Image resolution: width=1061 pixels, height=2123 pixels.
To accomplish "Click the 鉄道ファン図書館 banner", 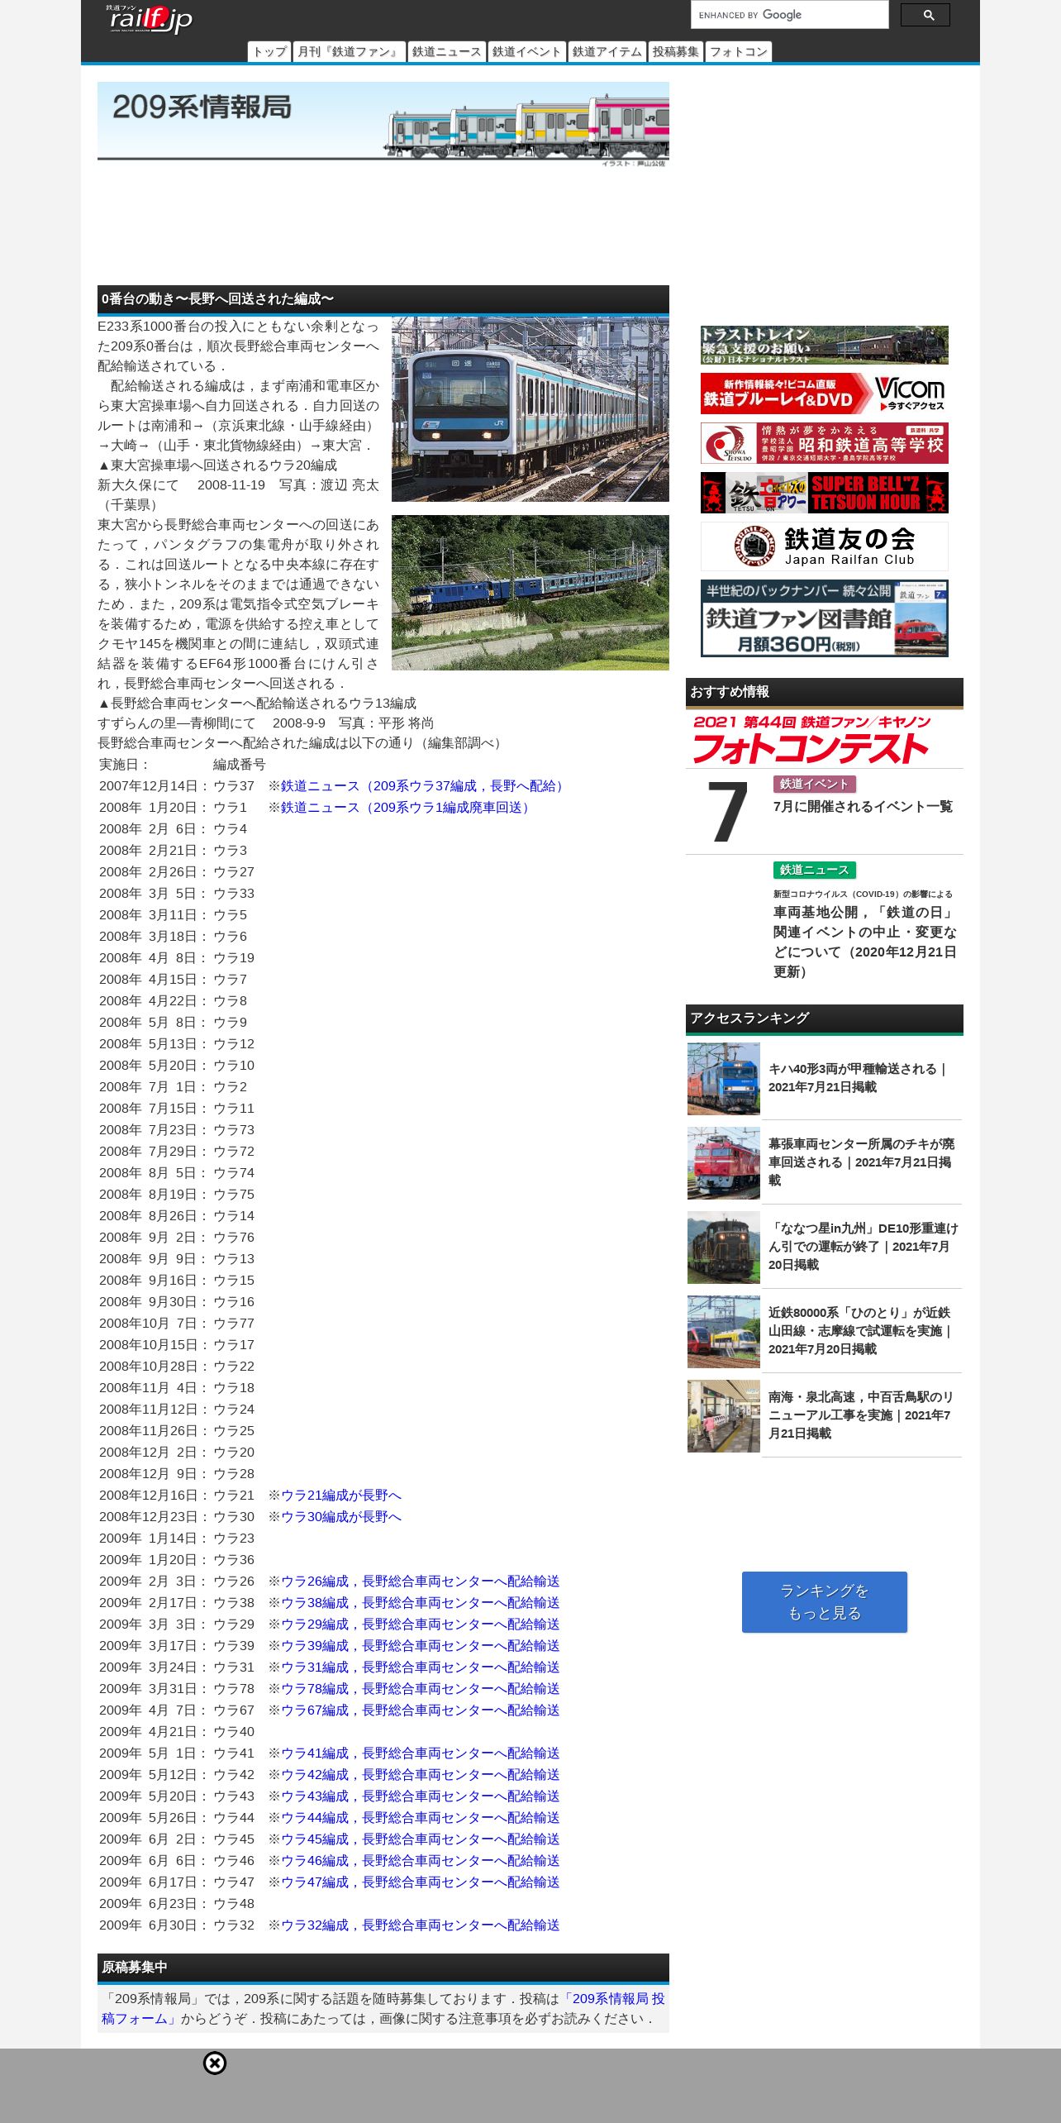I will coord(825,618).
